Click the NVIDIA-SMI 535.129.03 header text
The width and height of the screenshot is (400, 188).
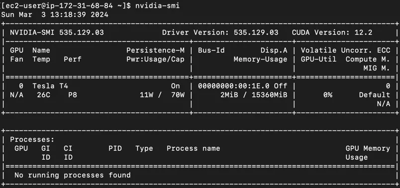(57, 33)
